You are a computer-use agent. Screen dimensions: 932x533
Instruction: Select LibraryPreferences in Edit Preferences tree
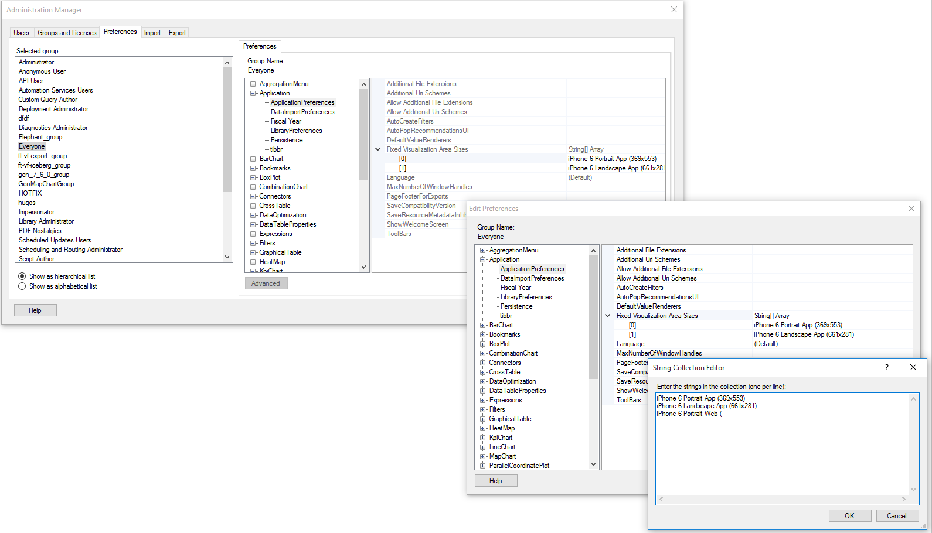pos(526,297)
